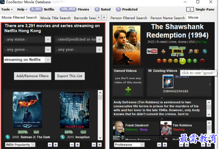Click the 169,859 Movies count badge
The height and width of the screenshot is (149, 220).
click(x=68, y=9)
